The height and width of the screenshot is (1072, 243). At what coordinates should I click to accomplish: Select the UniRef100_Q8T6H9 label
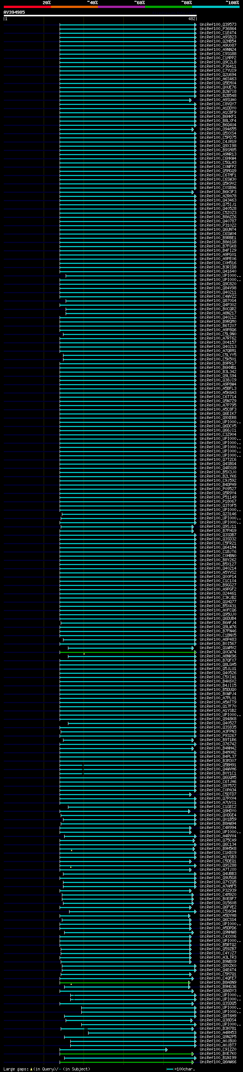[x=218, y=1015]
